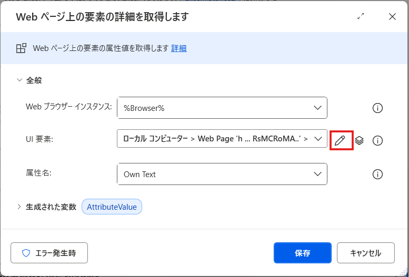Click the action grid icon in info banner
This screenshot has width=409, height=277.
click(x=21, y=48)
